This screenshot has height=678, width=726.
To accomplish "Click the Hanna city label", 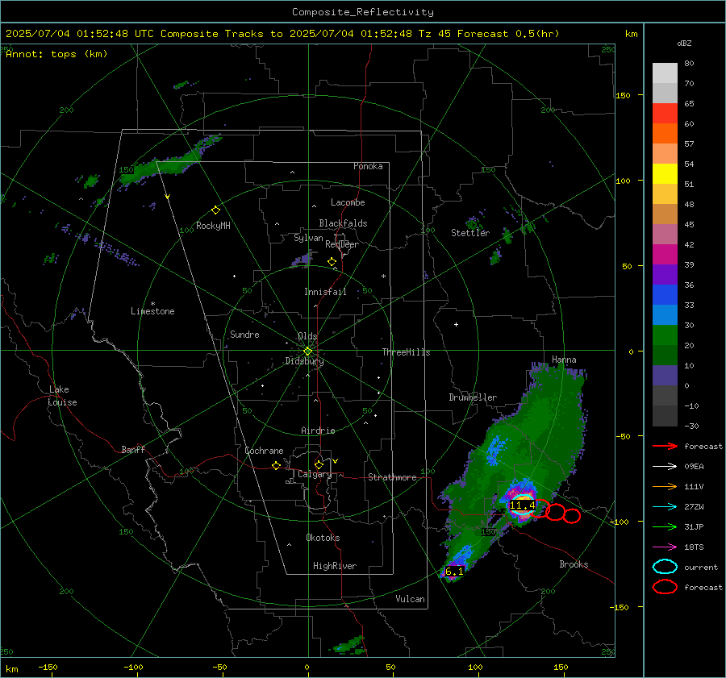I will (564, 360).
